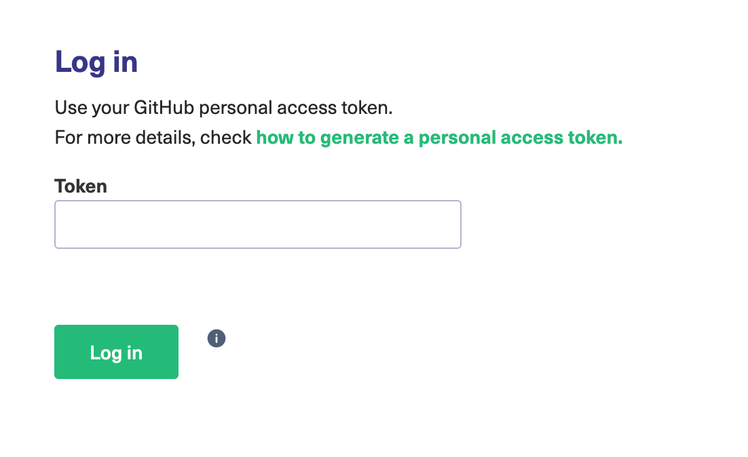Submit the form with the Log in button

(116, 352)
